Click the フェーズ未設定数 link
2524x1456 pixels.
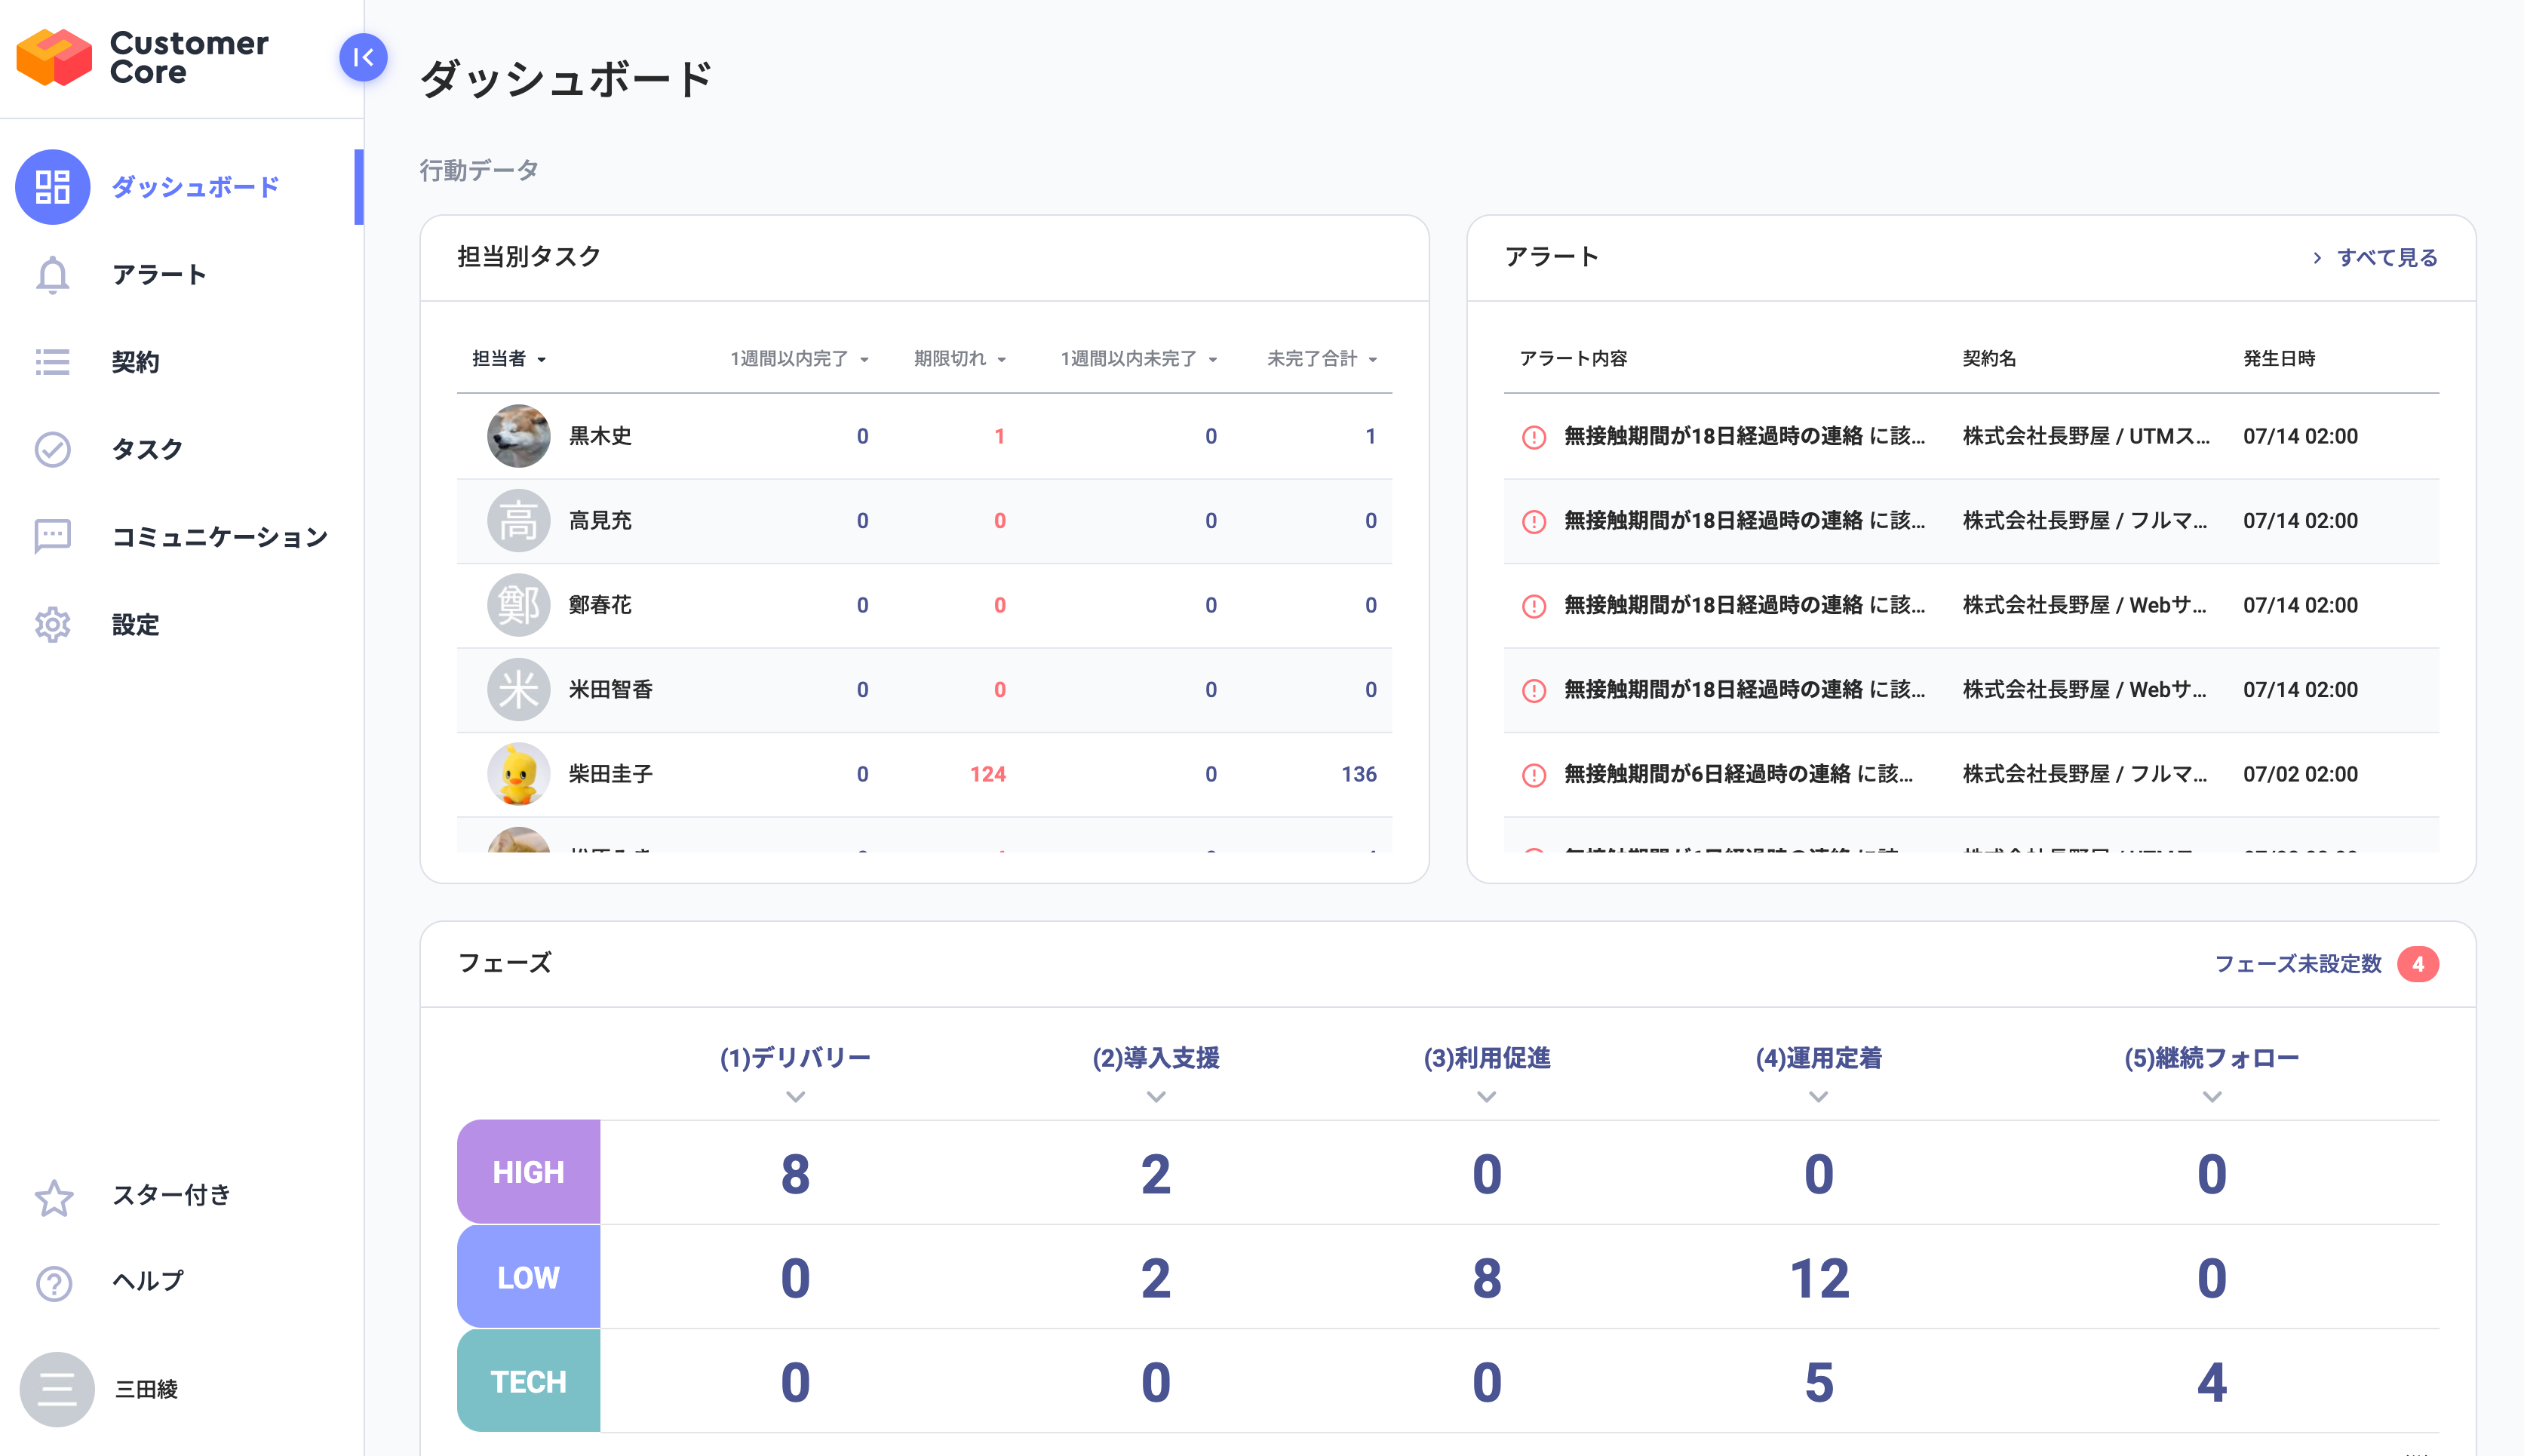pyautogui.click(x=2298, y=964)
